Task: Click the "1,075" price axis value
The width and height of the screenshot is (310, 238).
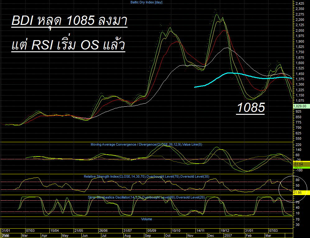Action: 300,101
